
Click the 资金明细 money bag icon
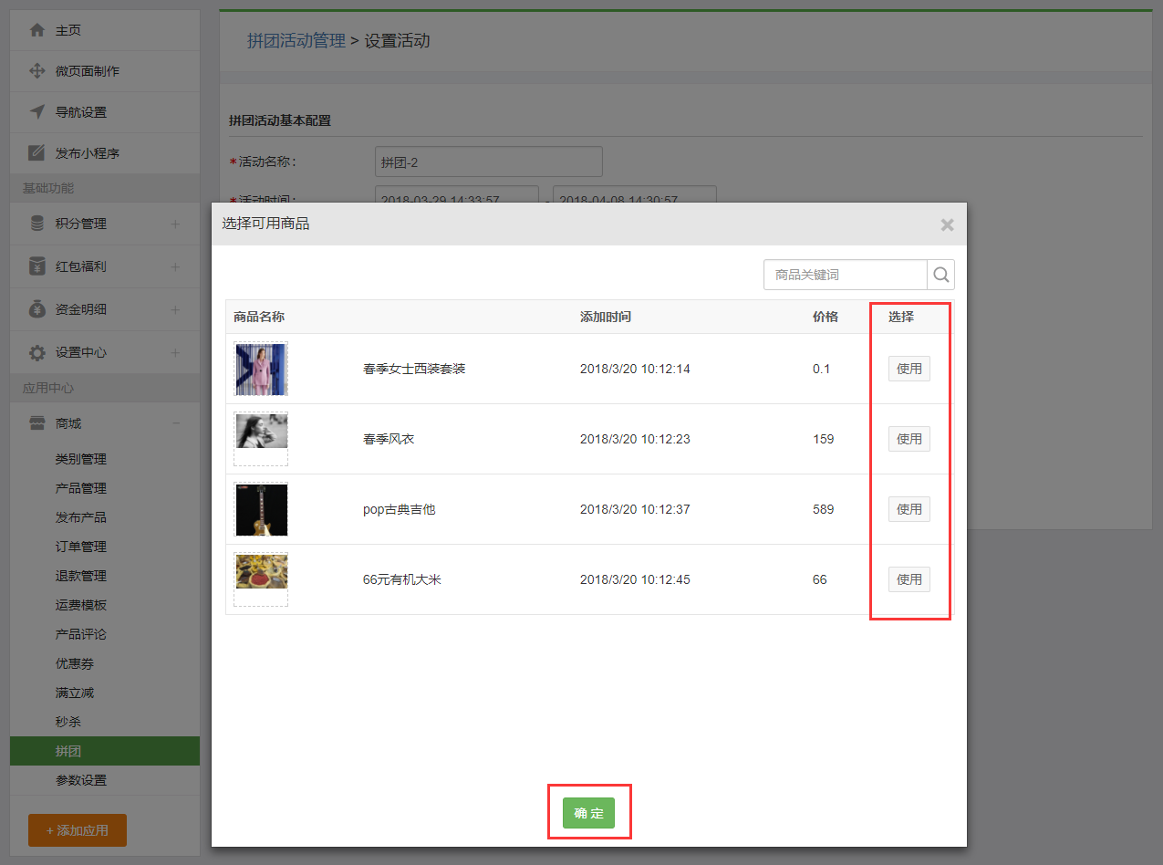37,309
